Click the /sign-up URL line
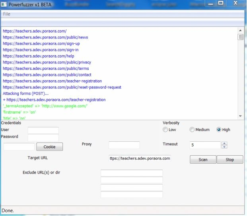247x216 pixels. pyautogui.click(x=41, y=44)
